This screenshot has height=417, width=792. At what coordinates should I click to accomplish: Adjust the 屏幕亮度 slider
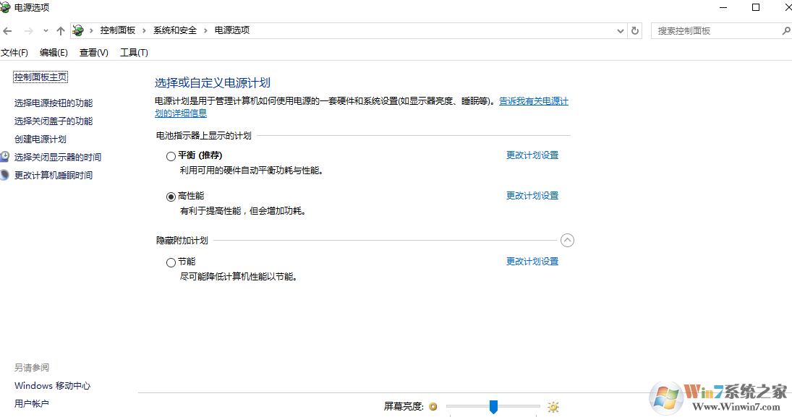pyautogui.click(x=493, y=407)
